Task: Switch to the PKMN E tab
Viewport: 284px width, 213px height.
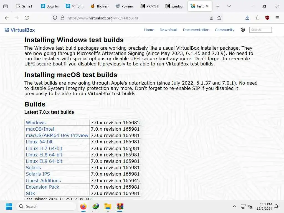Action: point(150,6)
